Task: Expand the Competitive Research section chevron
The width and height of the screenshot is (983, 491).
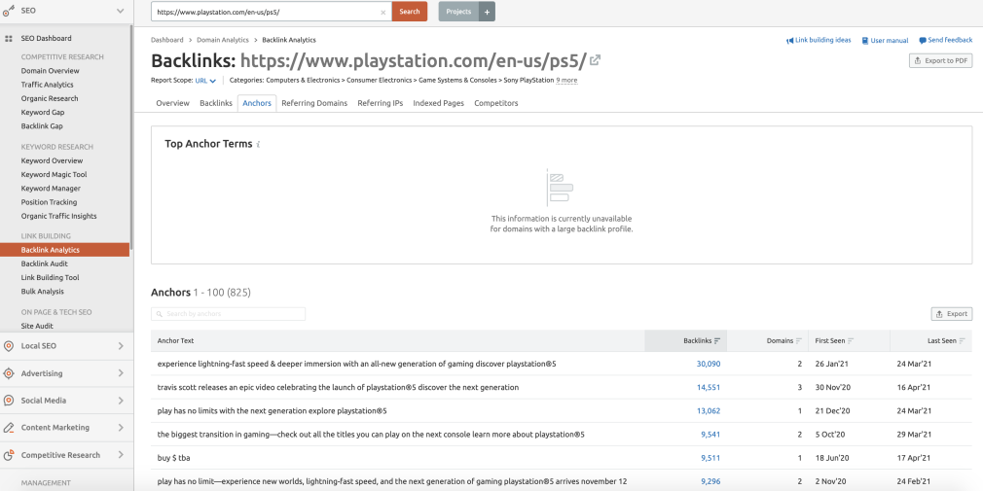Action: [x=121, y=455]
